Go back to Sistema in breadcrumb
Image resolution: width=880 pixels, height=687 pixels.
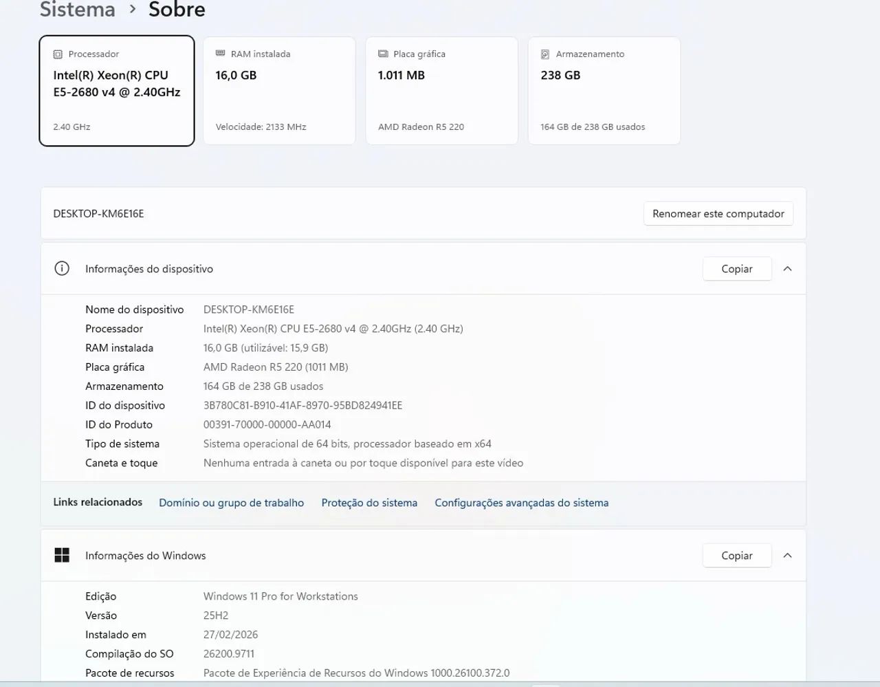(x=78, y=10)
